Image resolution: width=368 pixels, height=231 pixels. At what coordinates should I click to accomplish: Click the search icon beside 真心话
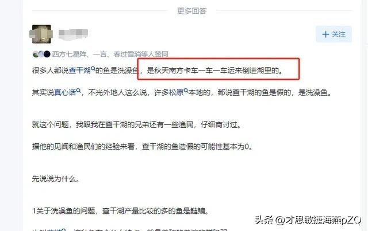pos(79,91)
